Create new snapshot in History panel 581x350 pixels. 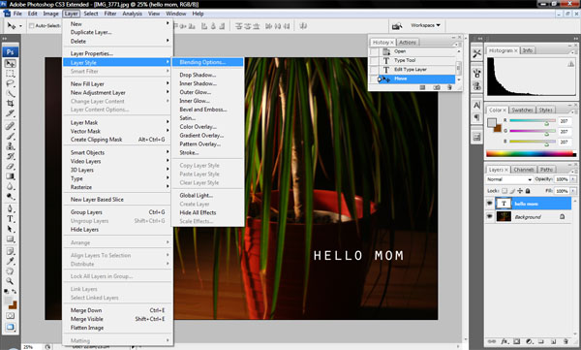[x=437, y=87]
